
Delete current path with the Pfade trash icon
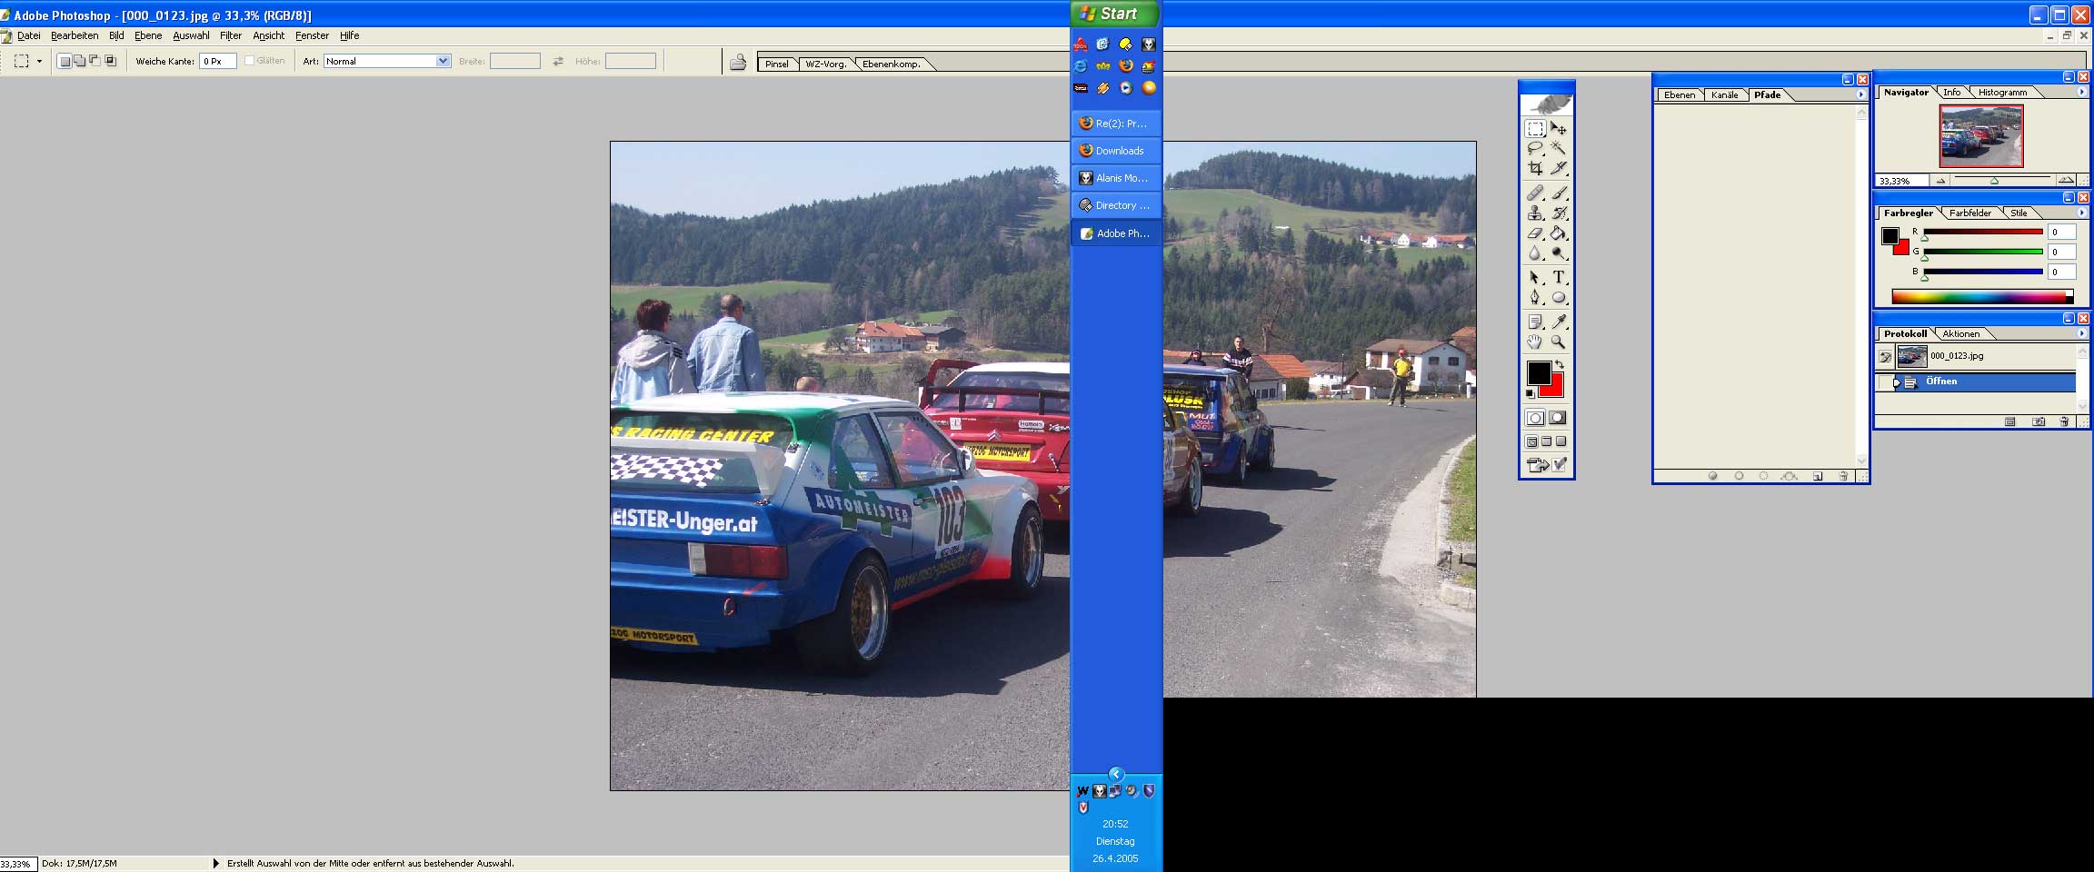pyautogui.click(x=1843, y=476)
